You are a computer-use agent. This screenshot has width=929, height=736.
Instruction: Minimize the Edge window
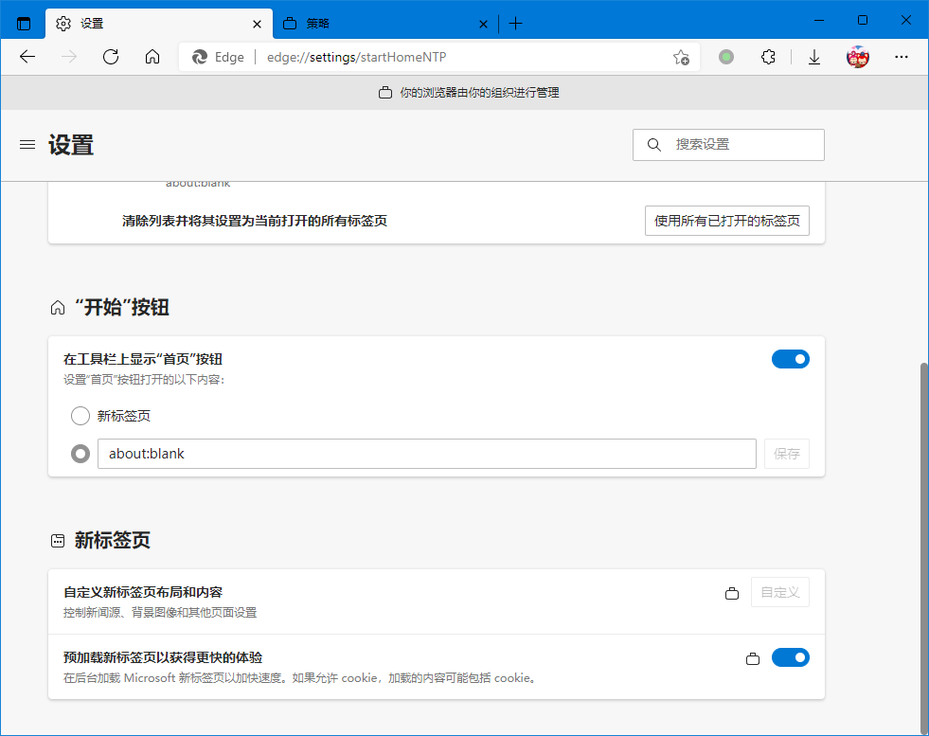tap(819, 20)
